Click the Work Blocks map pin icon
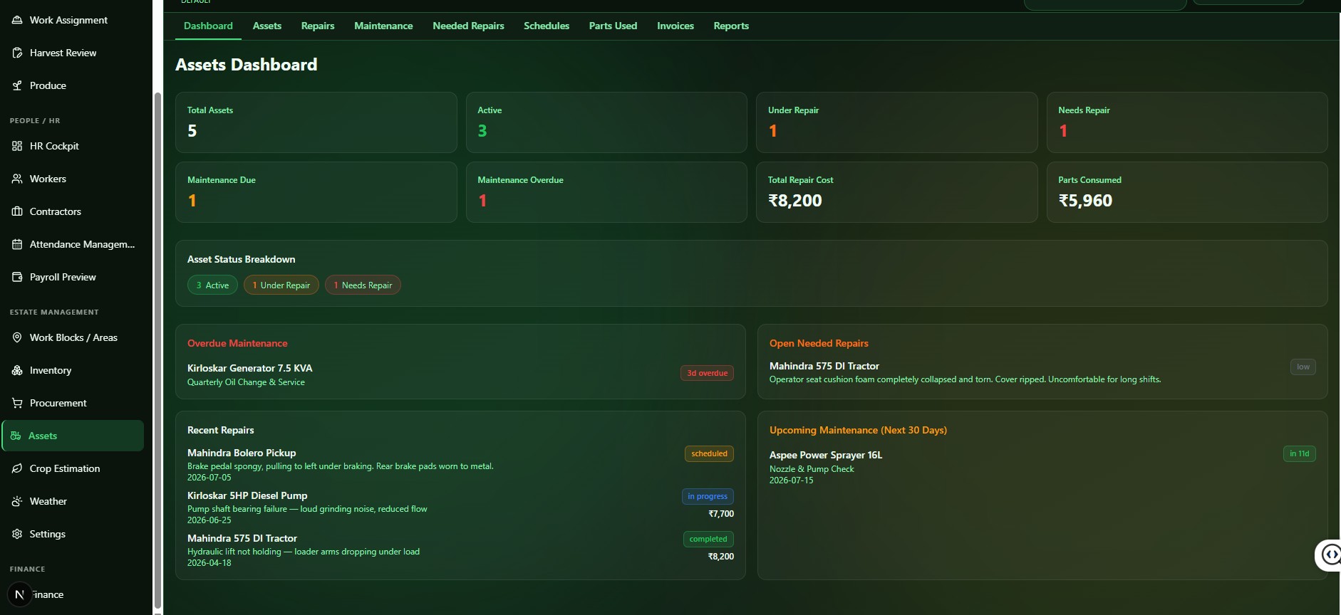1341x615 pixels. [17, 337]
